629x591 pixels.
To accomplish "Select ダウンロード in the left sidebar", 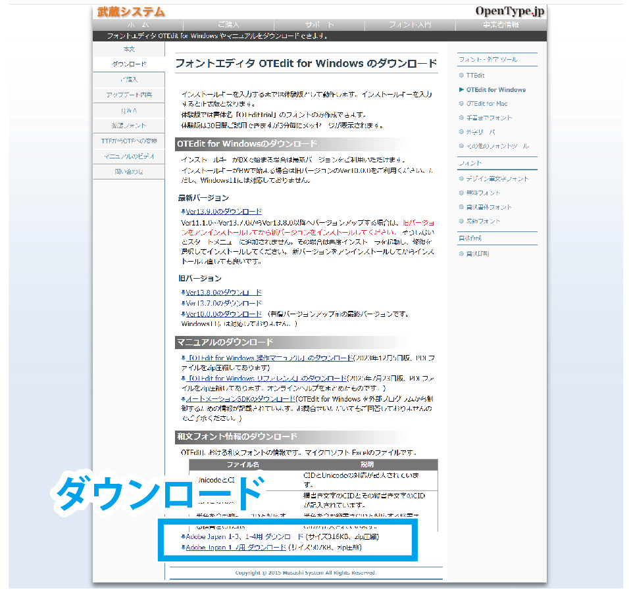I will (x=129, y=64).
